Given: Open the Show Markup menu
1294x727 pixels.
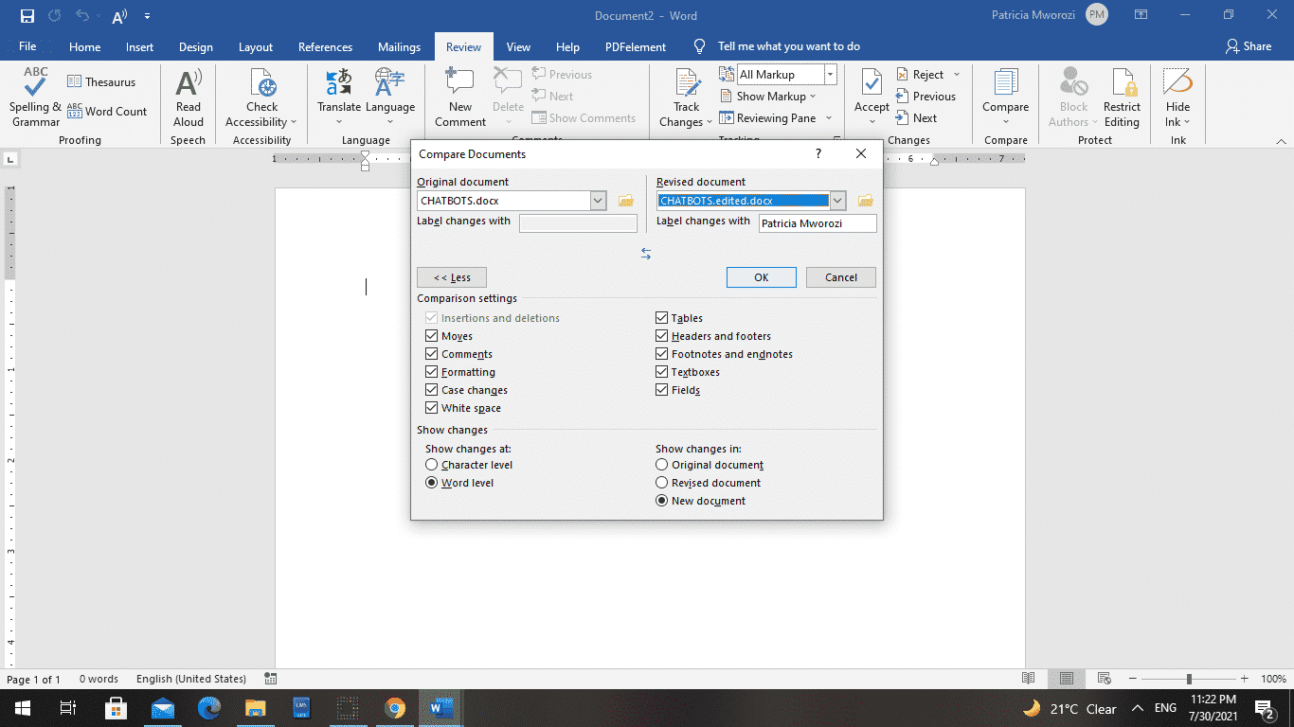Looking at the screenshot, I should click(772, 96).
